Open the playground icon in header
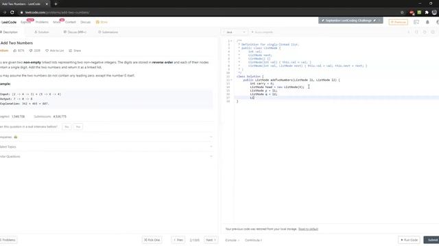The width and height of the screenshot is (439, 246). pos(416,22)
